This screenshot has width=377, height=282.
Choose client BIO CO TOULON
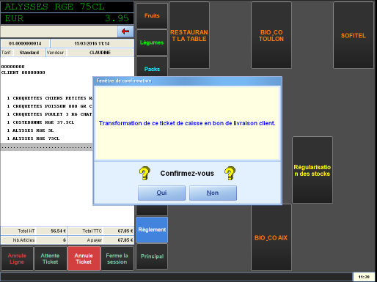[271, 35]
